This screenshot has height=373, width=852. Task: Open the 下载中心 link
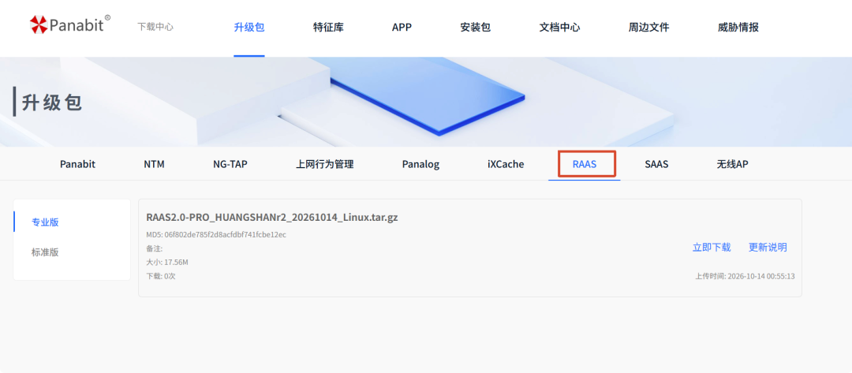point(155,27)
